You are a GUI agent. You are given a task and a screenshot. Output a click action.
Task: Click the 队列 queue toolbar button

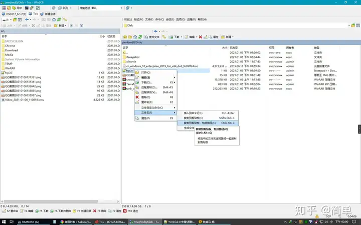(64, 8)
